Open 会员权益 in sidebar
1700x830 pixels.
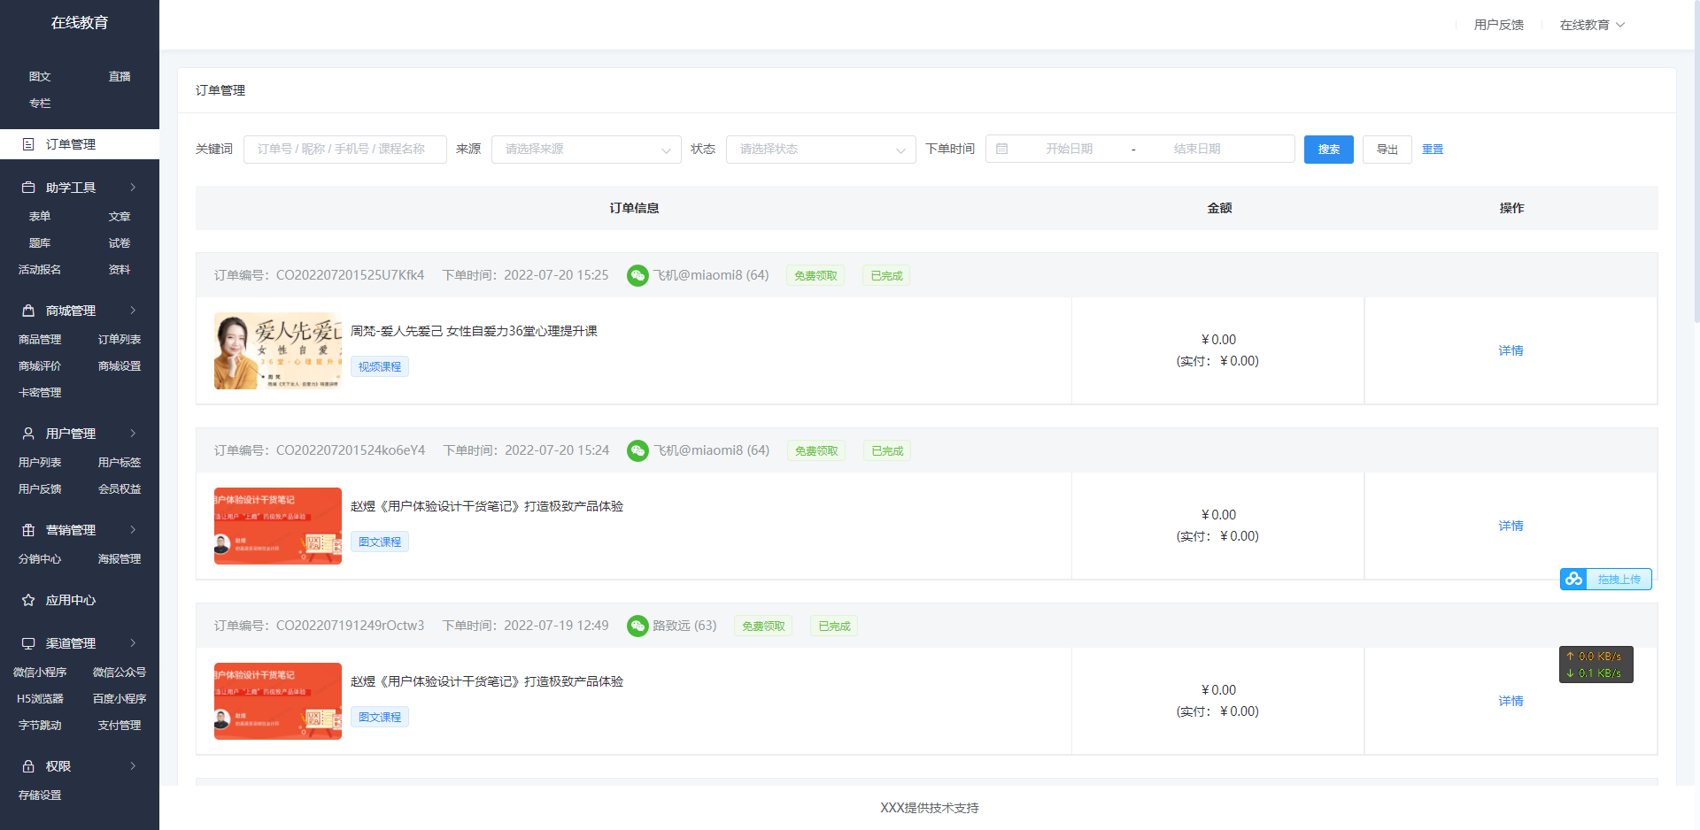click(x=120, y=489)
